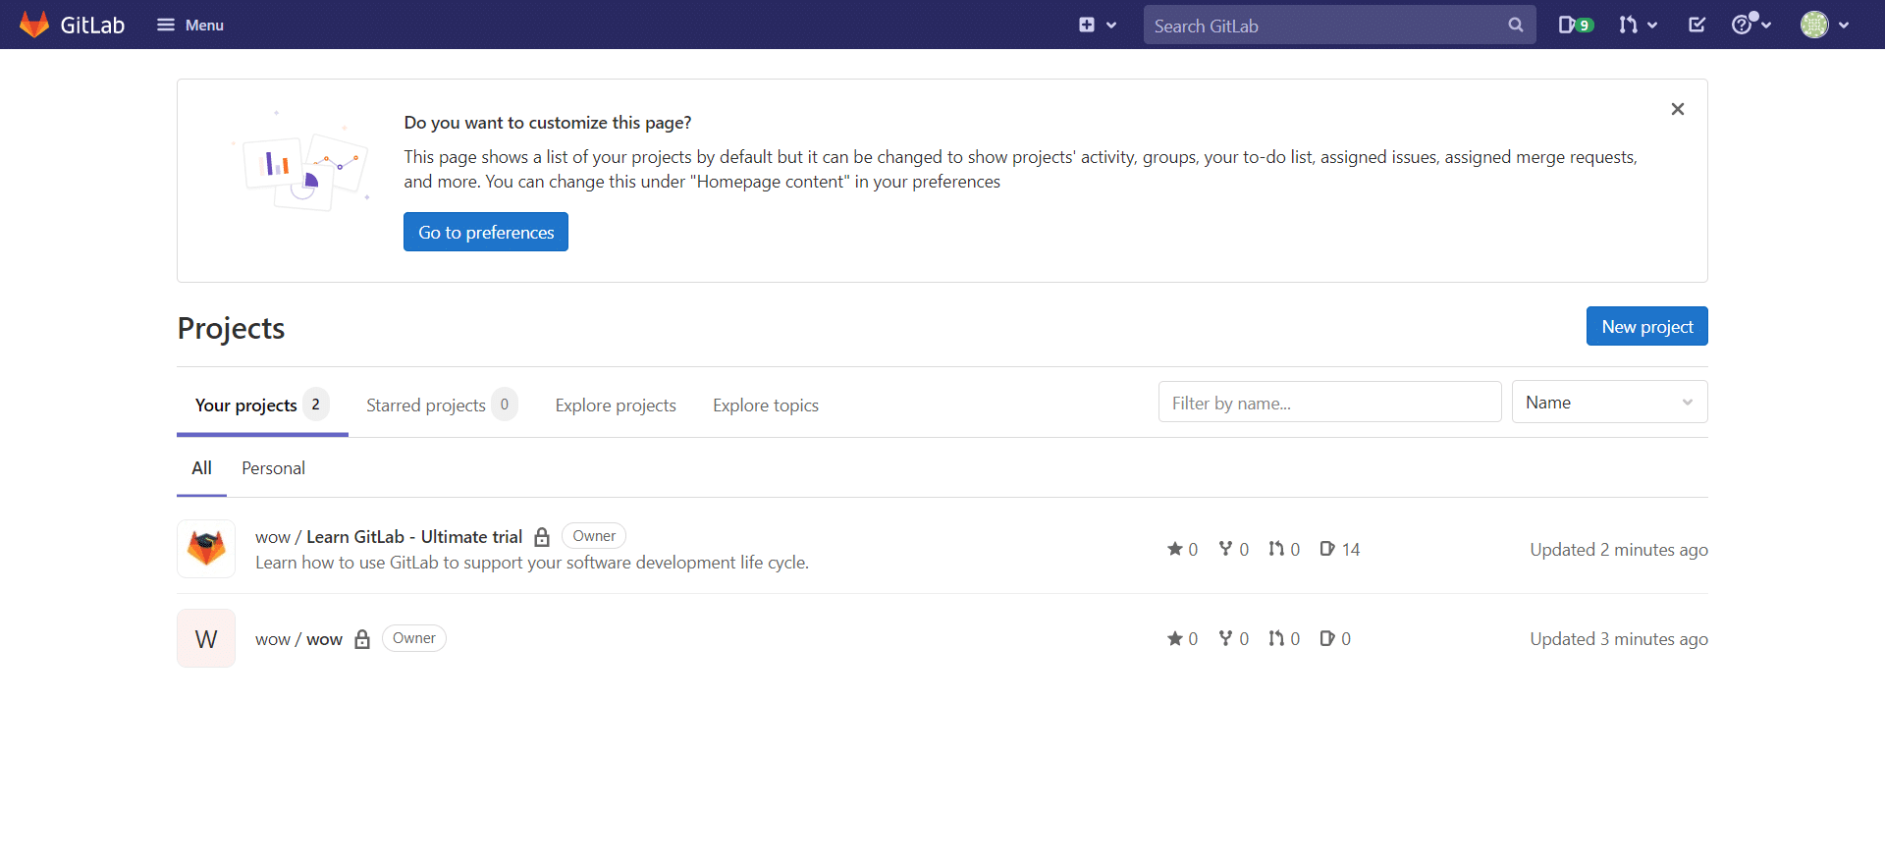The height and width of the screenshot is (864, 1885).
Task: Open the merge requests dropdown
Action: click(x=1639, y=25)
